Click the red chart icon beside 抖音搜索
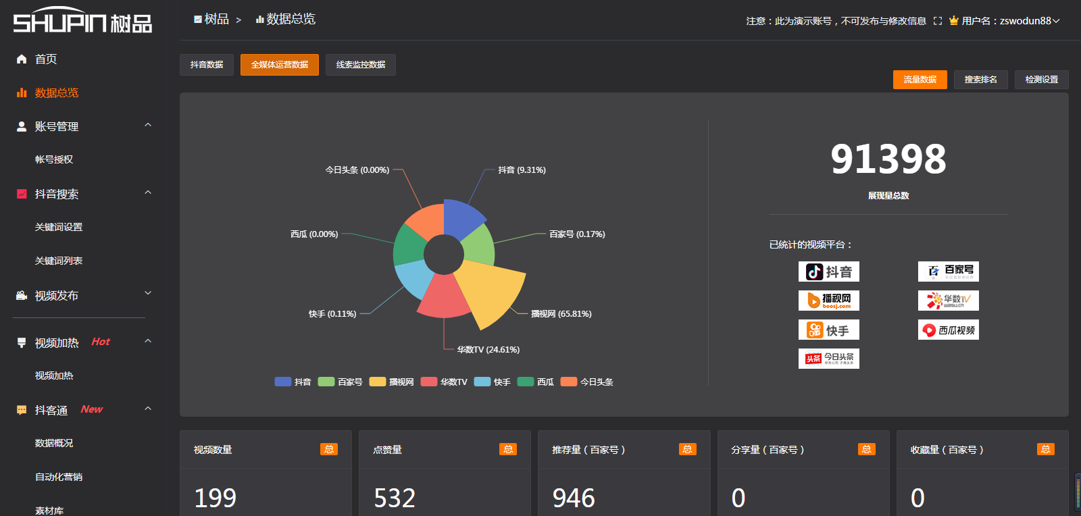 point(22,194)
